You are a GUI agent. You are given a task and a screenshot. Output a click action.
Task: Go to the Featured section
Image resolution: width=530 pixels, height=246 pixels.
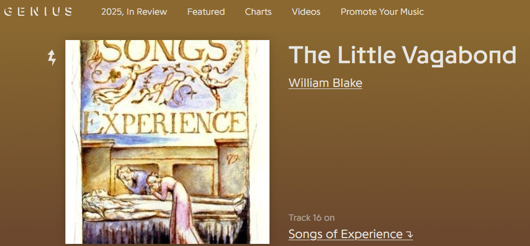pos(206,12)
